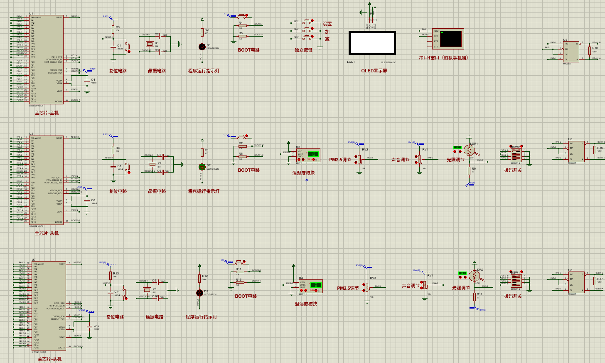Select resistor R4 in BOOT circuit
The width and height of the screenshot is (605, 363).
[242, 25]
